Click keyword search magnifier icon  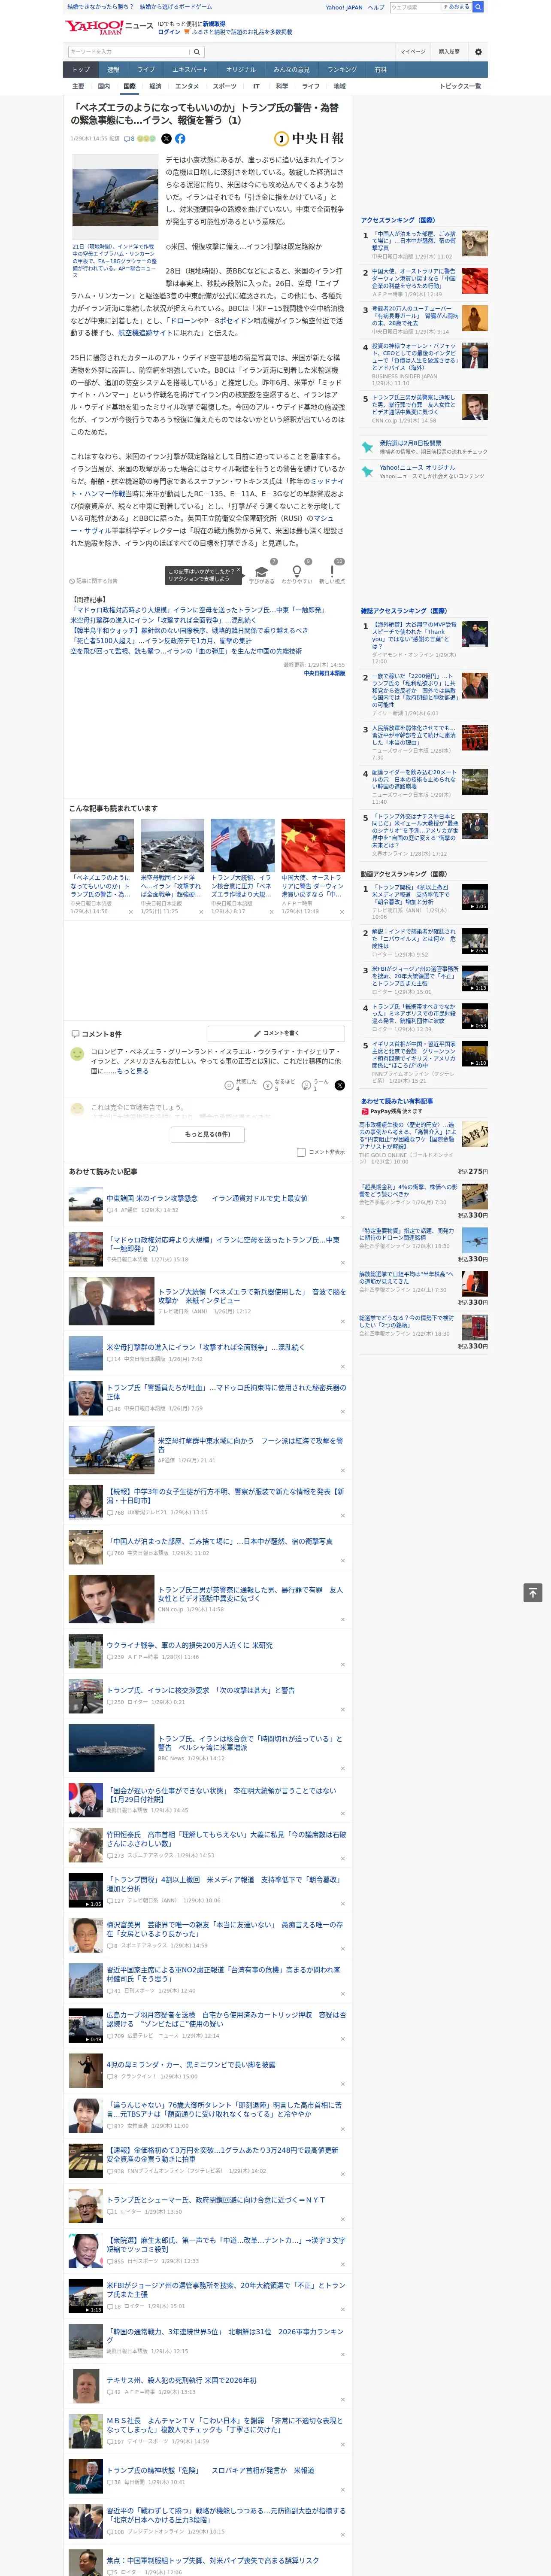[197, 51]
